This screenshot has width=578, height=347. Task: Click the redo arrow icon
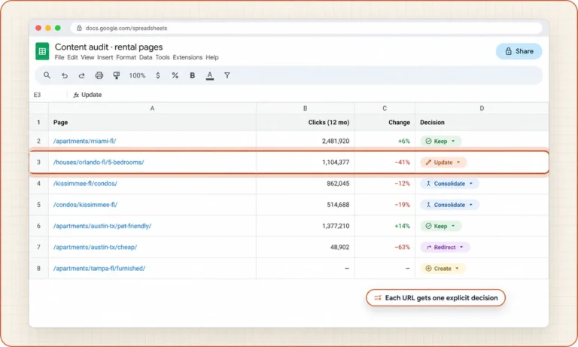pyautogui.click(x=82, y=75)
